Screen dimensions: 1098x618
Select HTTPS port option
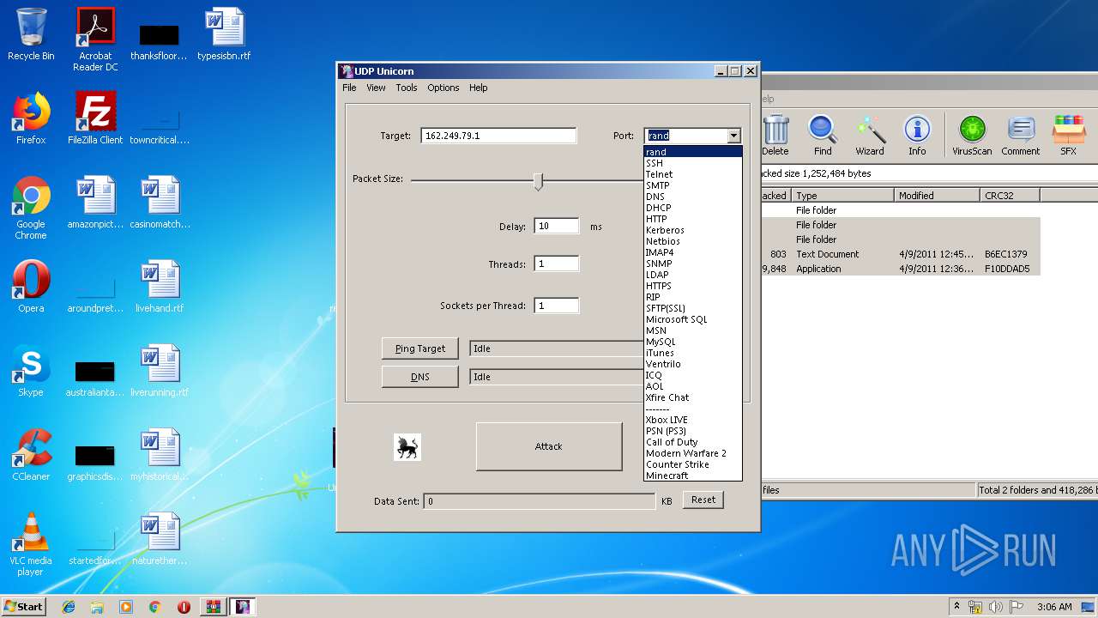[693, 286]
